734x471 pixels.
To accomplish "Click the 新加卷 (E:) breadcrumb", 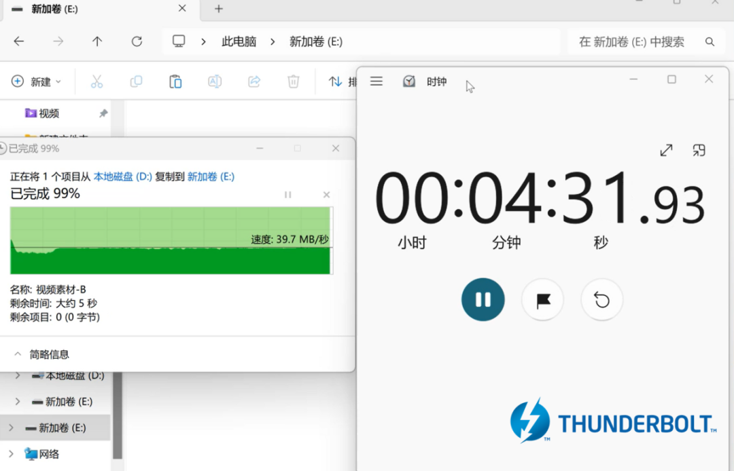I will click(x=316, y=41).
